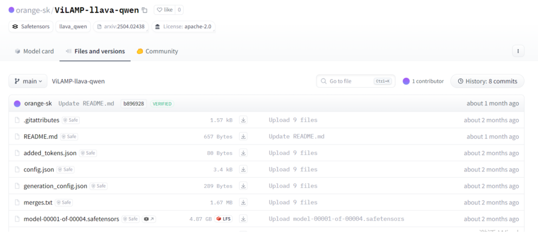This screenshot has height=232, width=538.
Task: Click '657 Bytes' size of README.md
Action: 218,137
